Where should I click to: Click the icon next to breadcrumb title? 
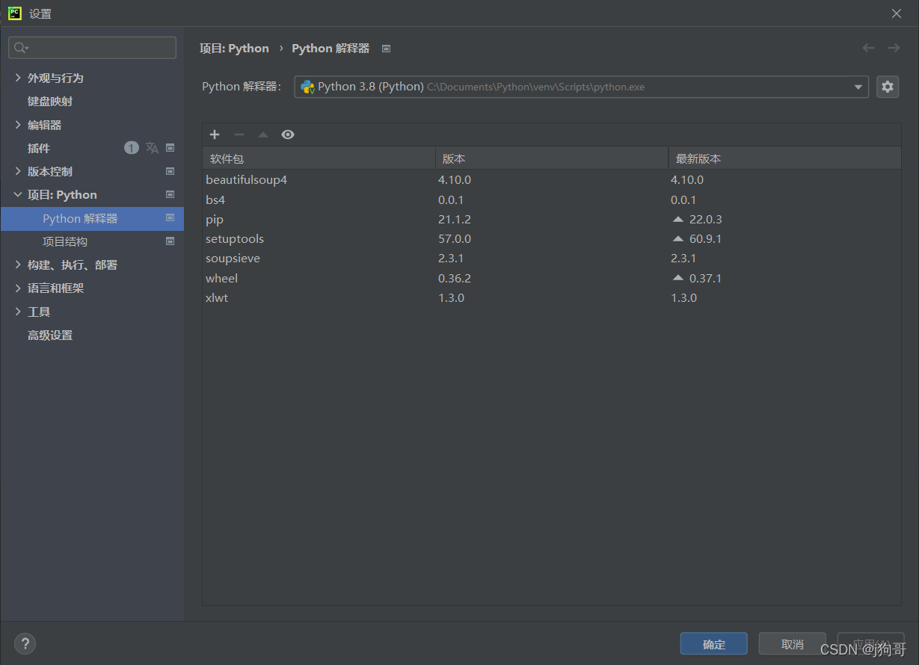[386, 49]
